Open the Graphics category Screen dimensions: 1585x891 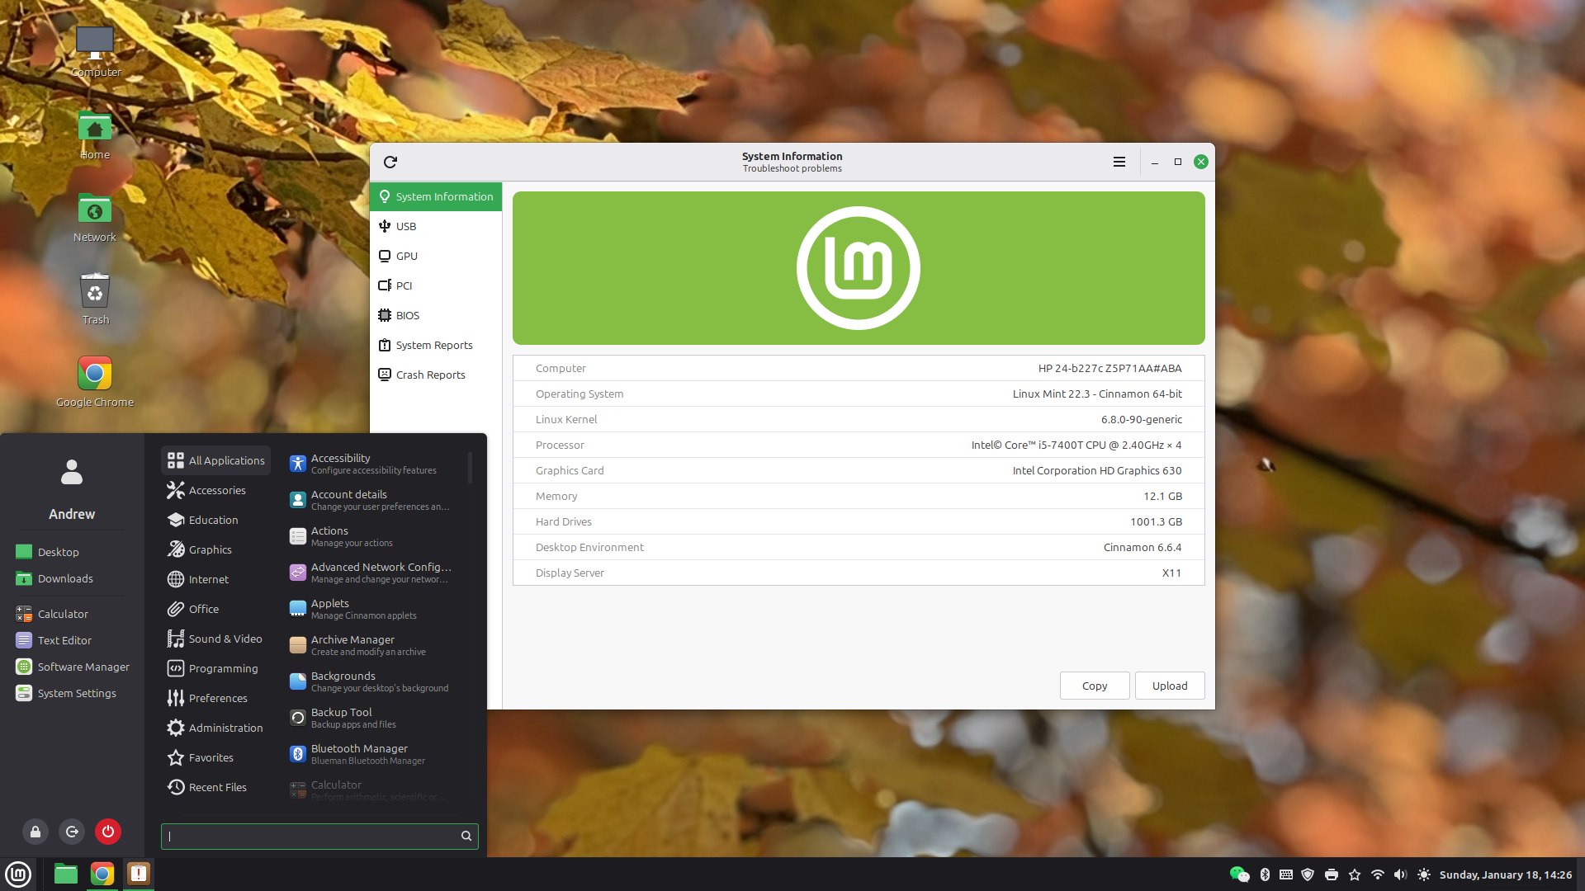216,549
